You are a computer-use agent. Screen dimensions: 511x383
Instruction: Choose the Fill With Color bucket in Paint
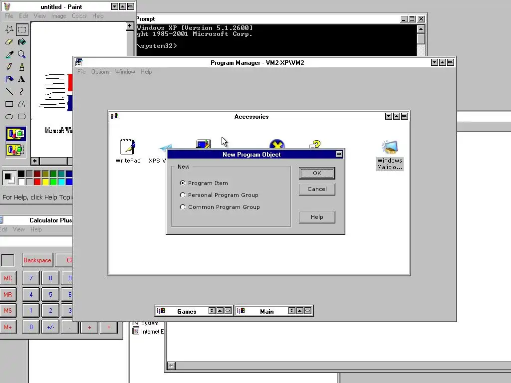tap(22, 42)
